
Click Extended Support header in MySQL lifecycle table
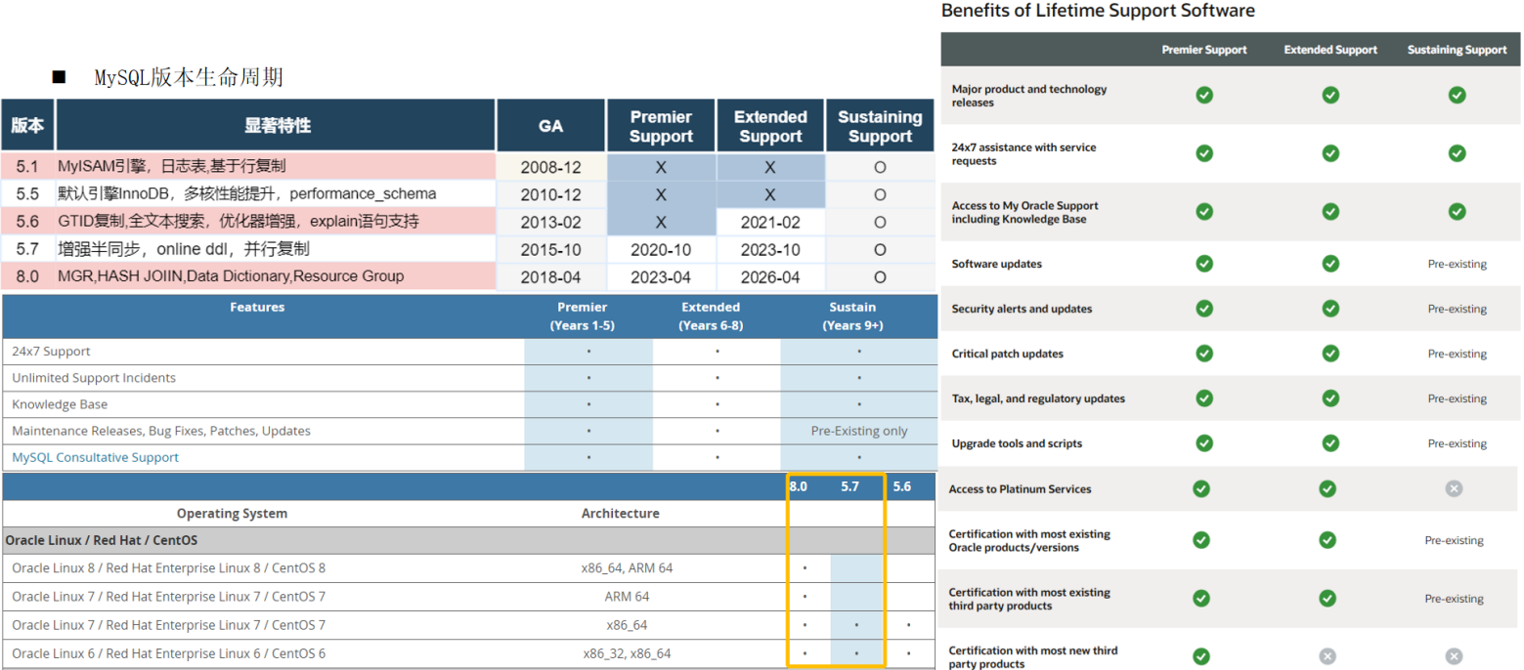[x=770, y=126]
